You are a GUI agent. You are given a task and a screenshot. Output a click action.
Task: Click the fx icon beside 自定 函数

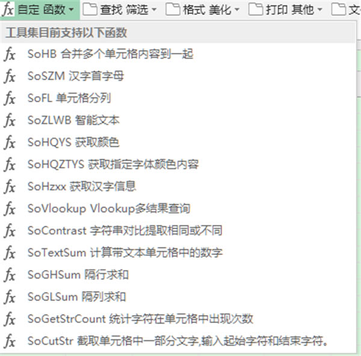8,10
